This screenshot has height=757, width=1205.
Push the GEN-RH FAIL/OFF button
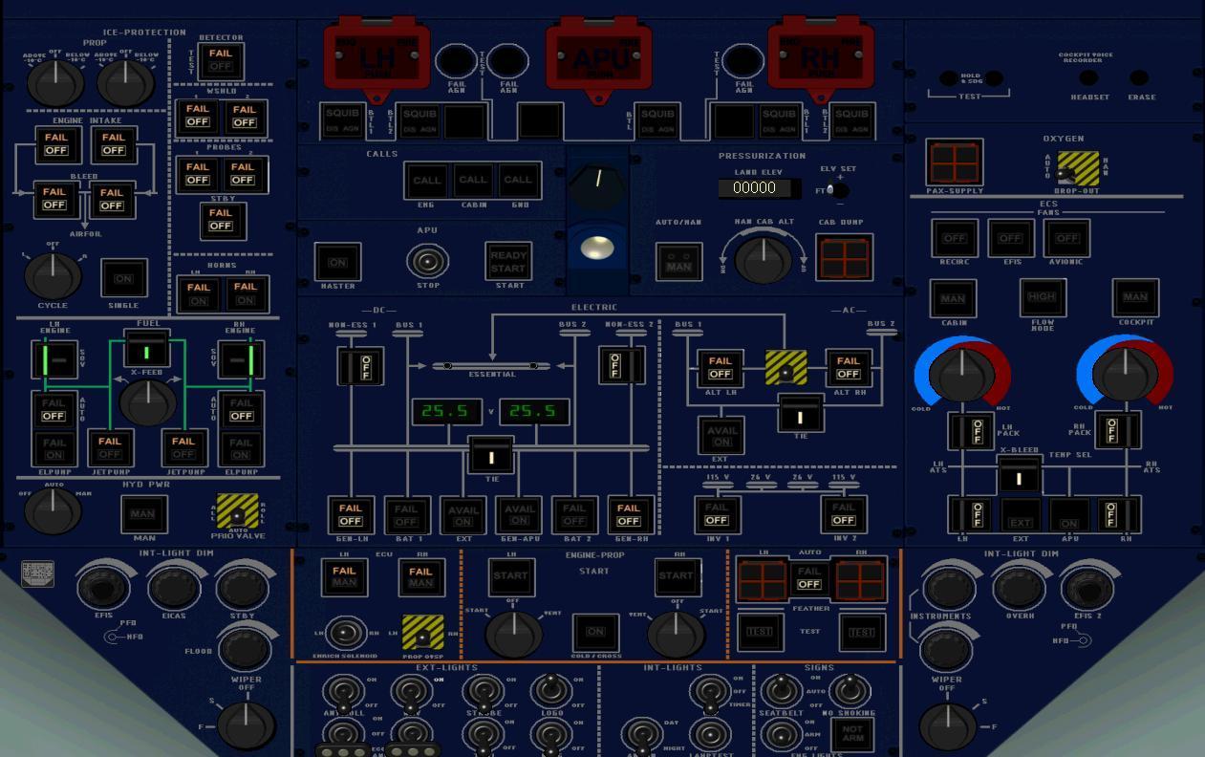tap(629, 515)
